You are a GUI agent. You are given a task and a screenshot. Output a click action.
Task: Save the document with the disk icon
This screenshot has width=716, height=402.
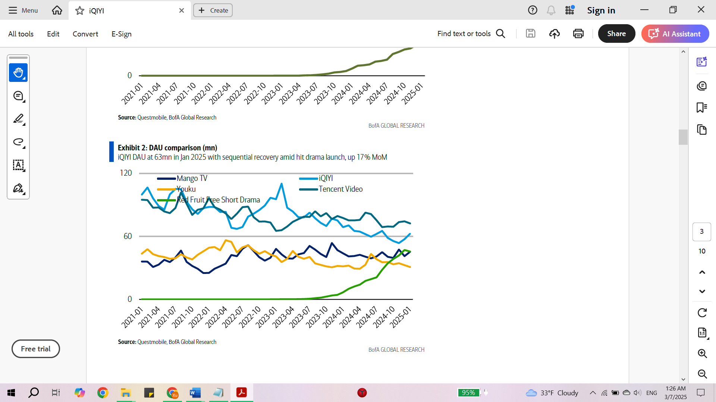[x=531, y=33]
